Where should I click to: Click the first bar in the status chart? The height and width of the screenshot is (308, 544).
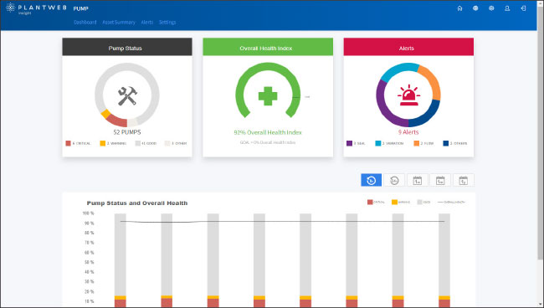click(120, 260)
